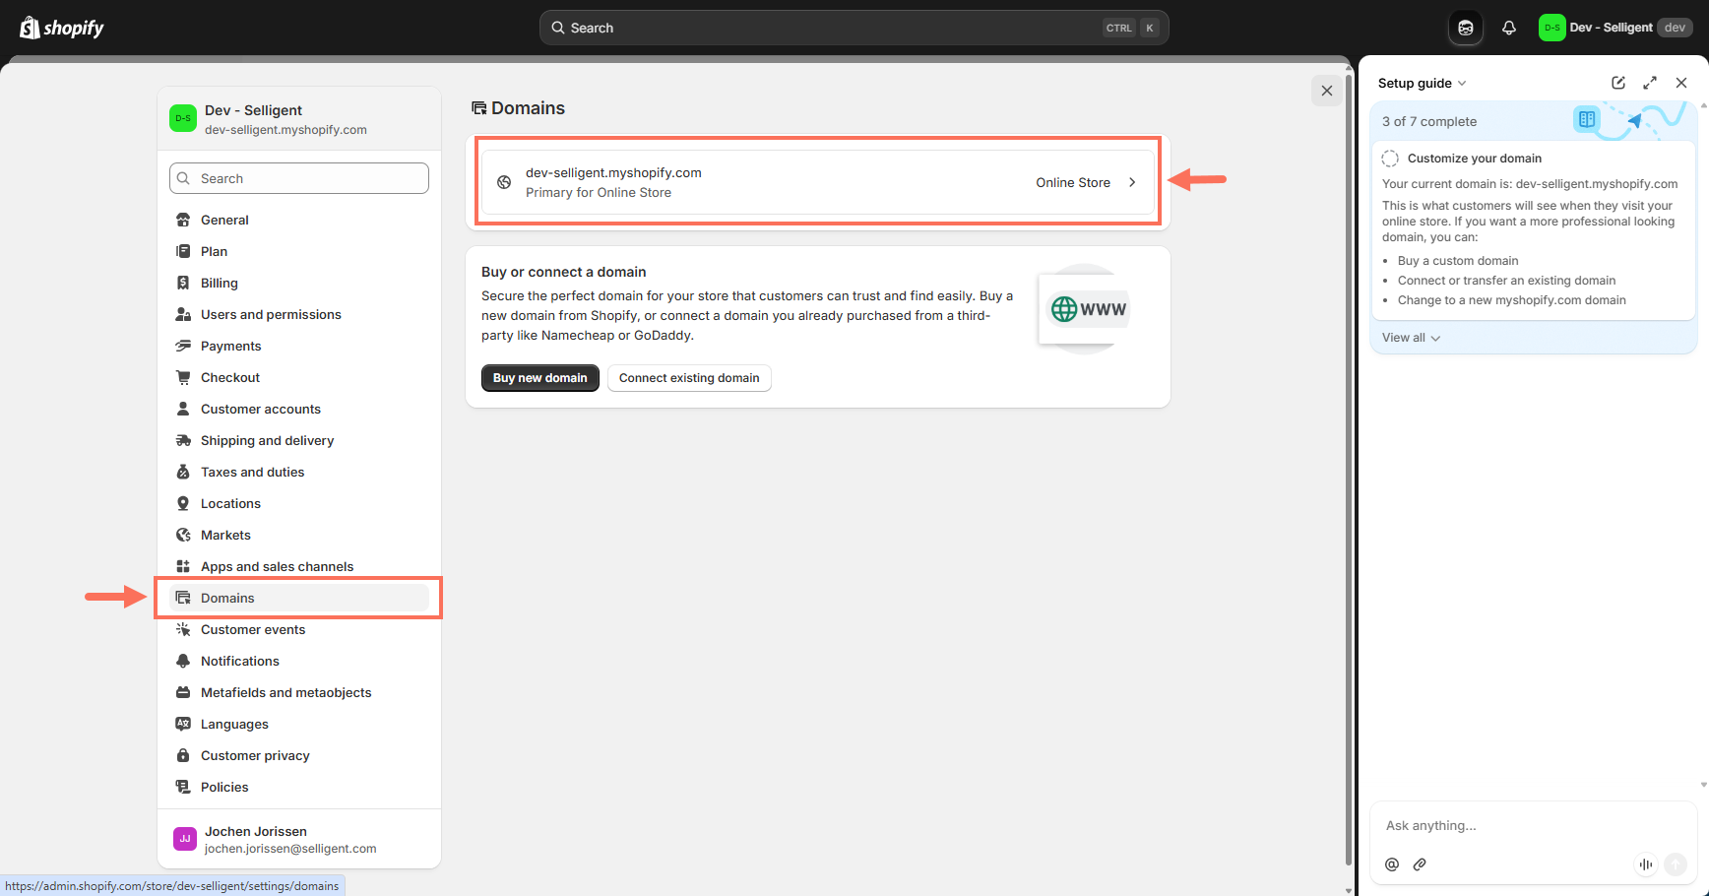Expand the View all tasks list
1709x896 pixels.
1411,338
